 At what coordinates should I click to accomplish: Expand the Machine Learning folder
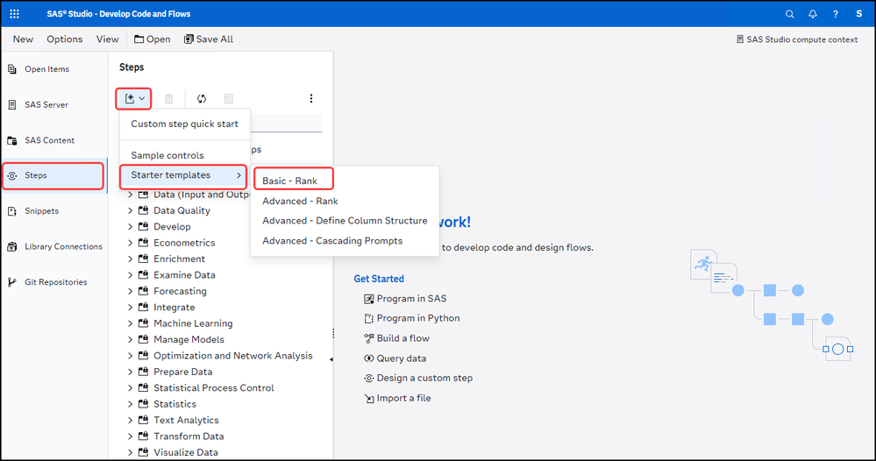[130, 323]
